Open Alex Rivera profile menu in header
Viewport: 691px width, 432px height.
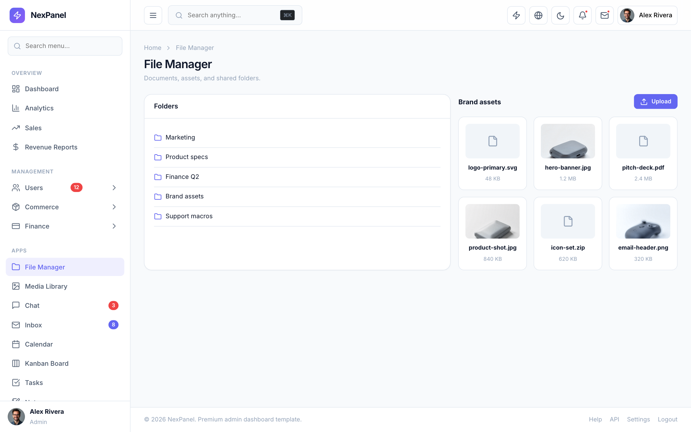coord(647,15)
